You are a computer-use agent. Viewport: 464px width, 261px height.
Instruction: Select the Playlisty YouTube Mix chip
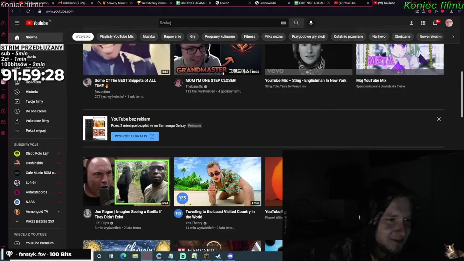[117, 37]
